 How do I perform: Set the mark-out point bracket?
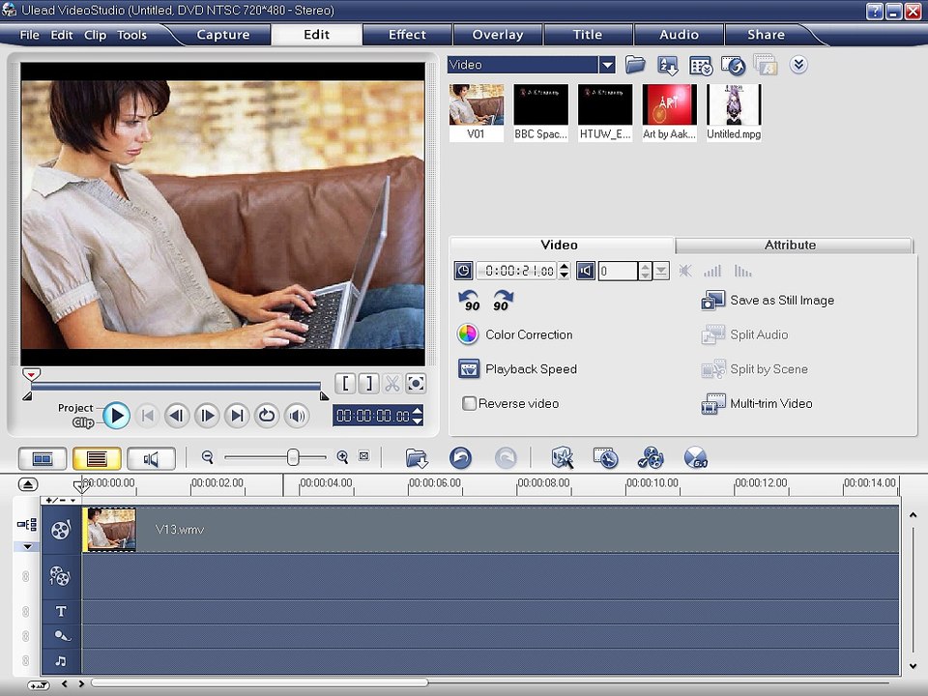[x=368, y=384]
